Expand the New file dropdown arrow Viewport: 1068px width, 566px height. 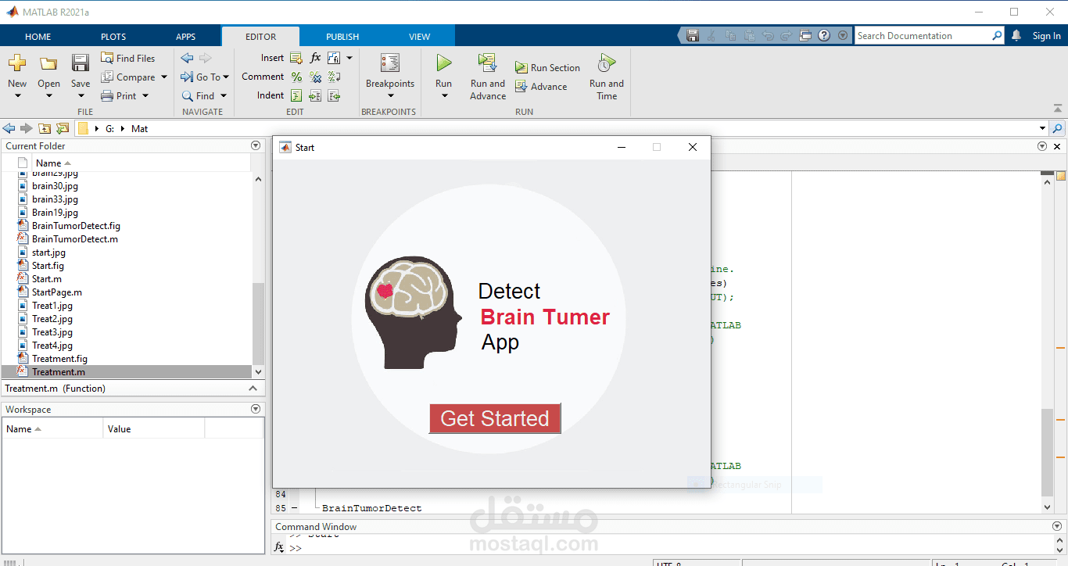pos(17,96)
